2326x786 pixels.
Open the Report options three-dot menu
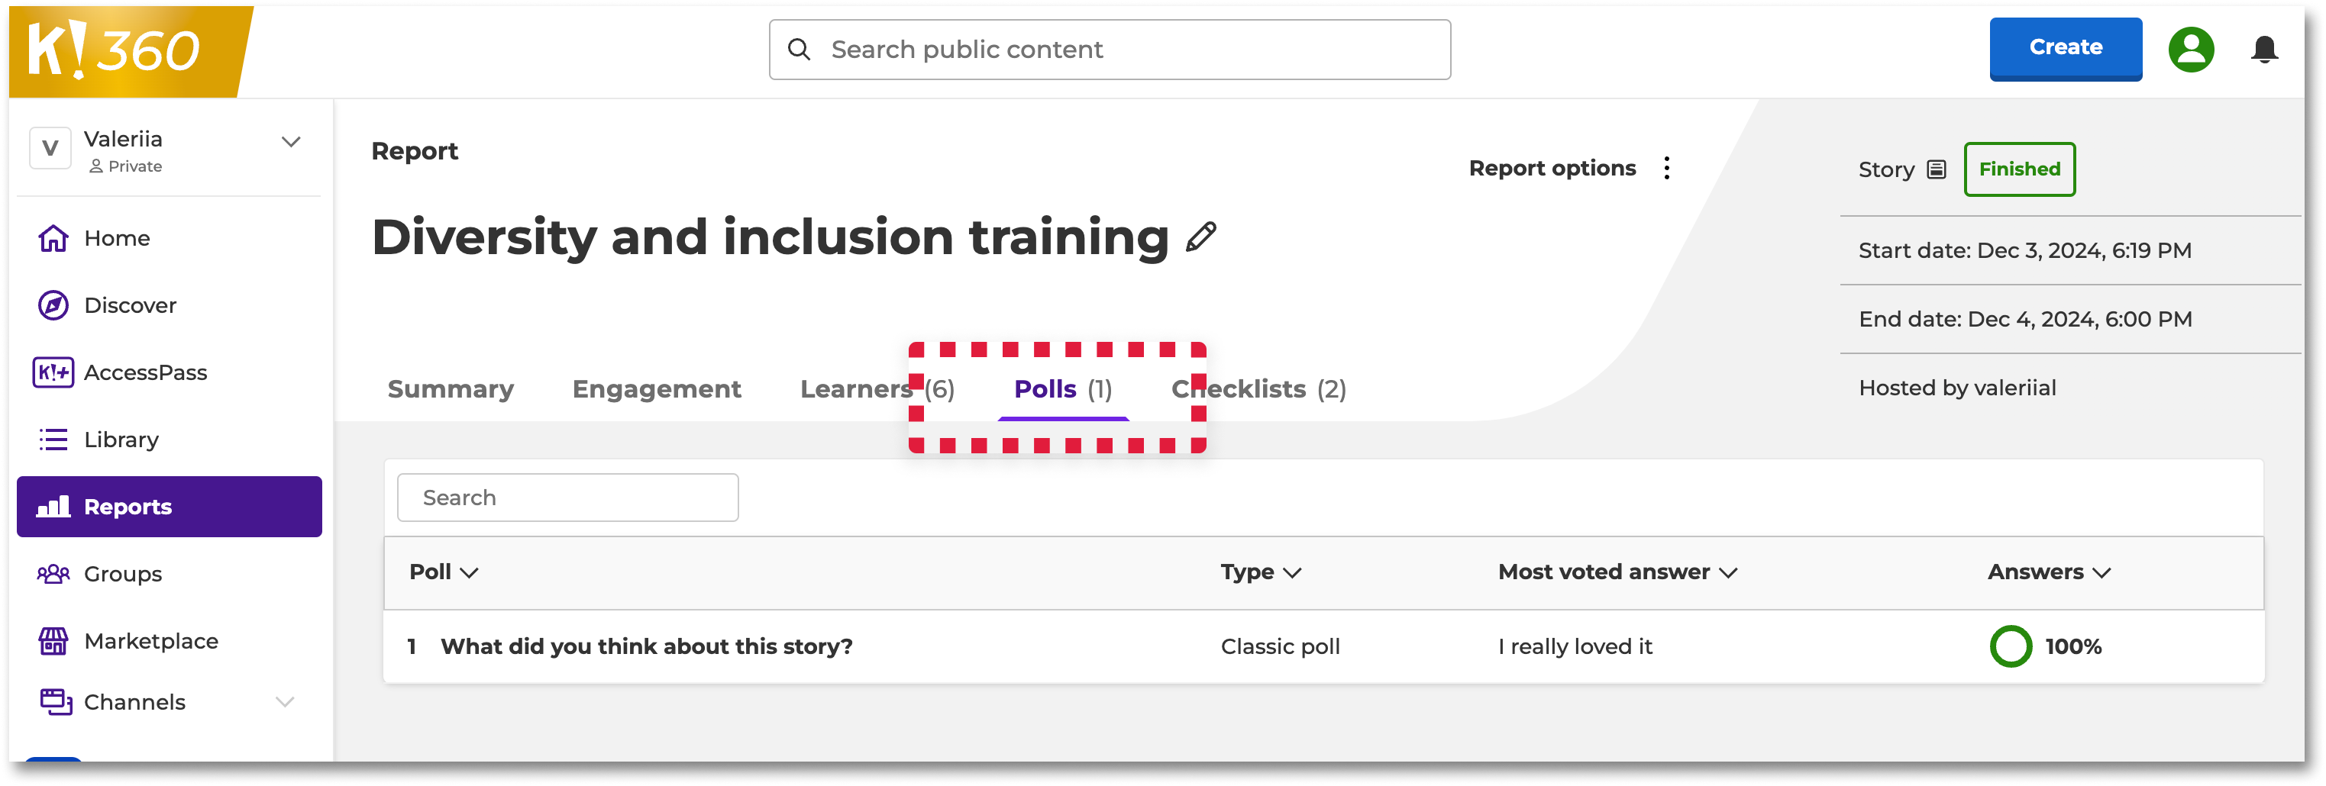coord(1666,169)
